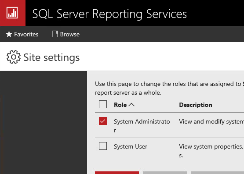The height and width of the screenshot is (174, 244).
Task: Click the Favorites star icon
Action: click(x=9, y=34)
